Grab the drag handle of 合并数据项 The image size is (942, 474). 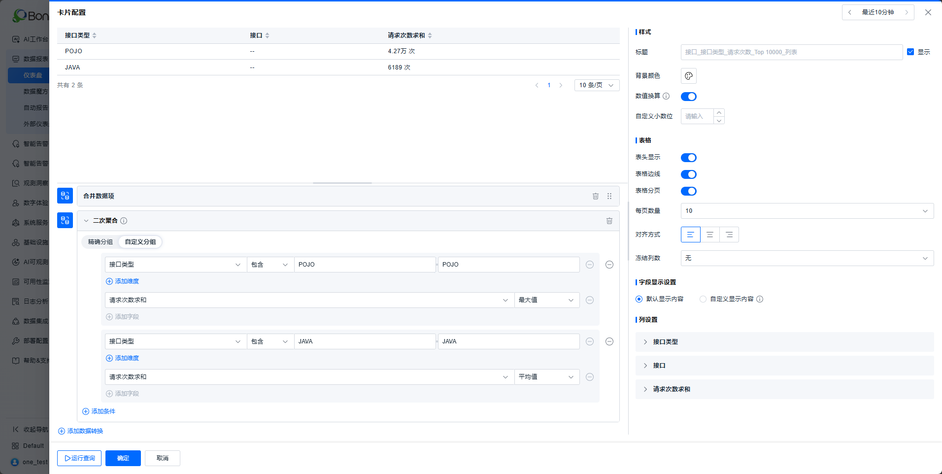coord(609,196)
